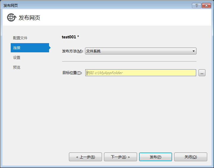Open the help question mark button
Screen dimensions: 214x168
pyautogui.click(x=196, y=5)
